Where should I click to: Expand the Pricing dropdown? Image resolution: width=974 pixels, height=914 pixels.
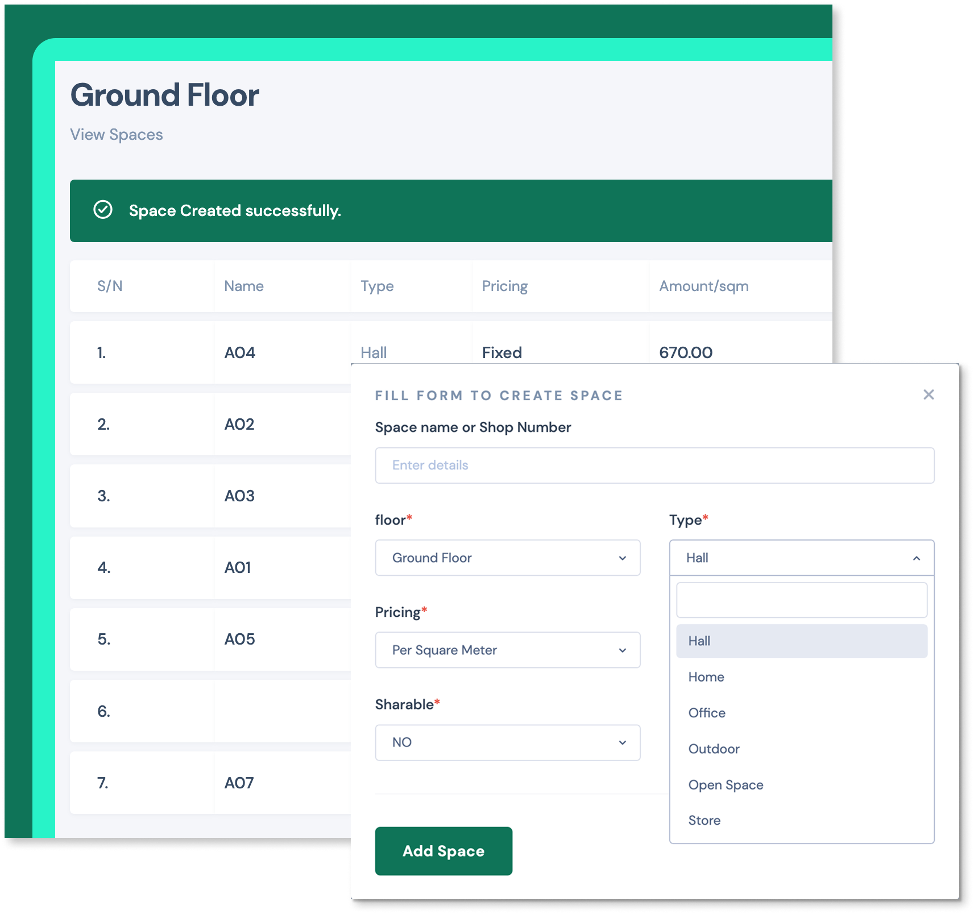(x=507, y=650)
